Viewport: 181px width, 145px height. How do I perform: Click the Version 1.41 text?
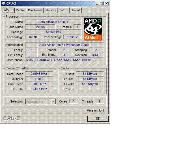point(96,110)
